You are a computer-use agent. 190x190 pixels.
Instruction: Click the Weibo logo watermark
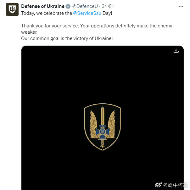pos(159,185)
